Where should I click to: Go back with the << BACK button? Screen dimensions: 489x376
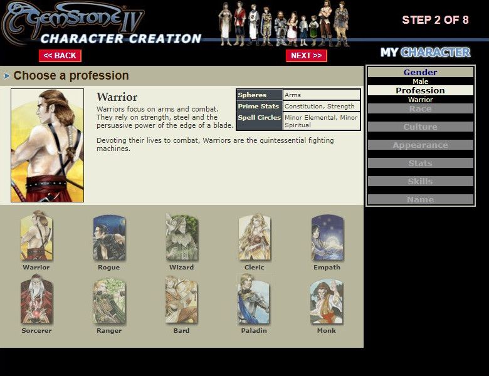(x=60, y=56)
